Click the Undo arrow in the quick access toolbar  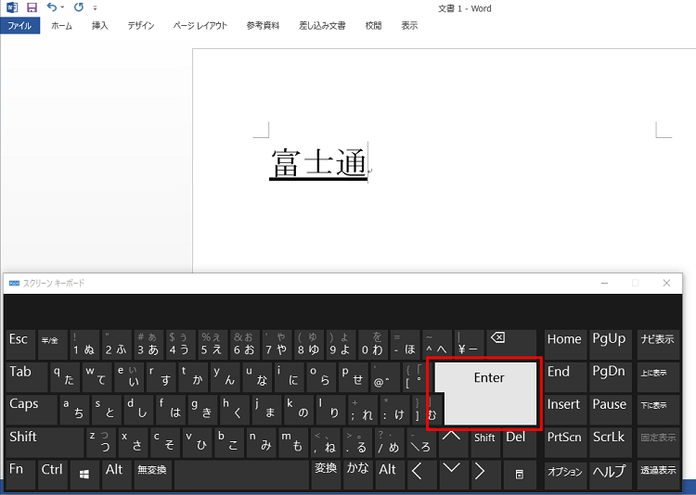52,7
